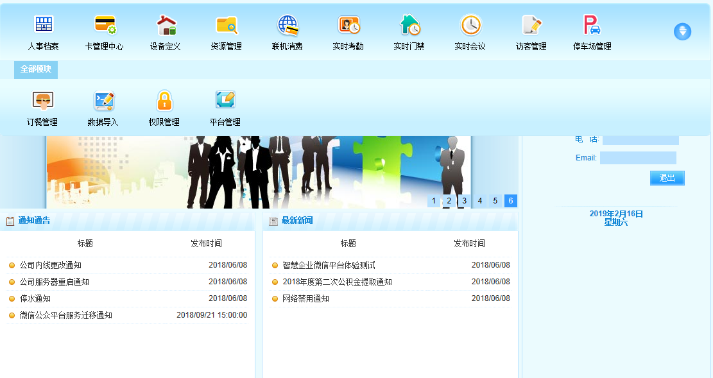Show banner slide 6
Image resolution: width=713 pixels, height=378 pixels.
pyautogui.click(x=511, y=201)
